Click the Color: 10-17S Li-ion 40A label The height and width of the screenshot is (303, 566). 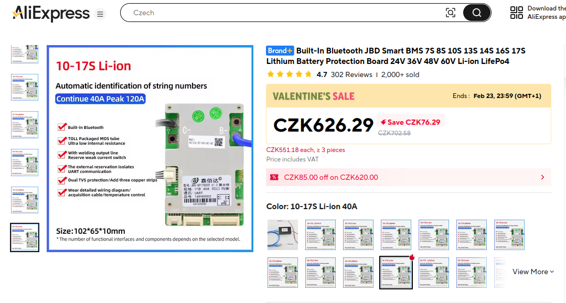[312, 207]
